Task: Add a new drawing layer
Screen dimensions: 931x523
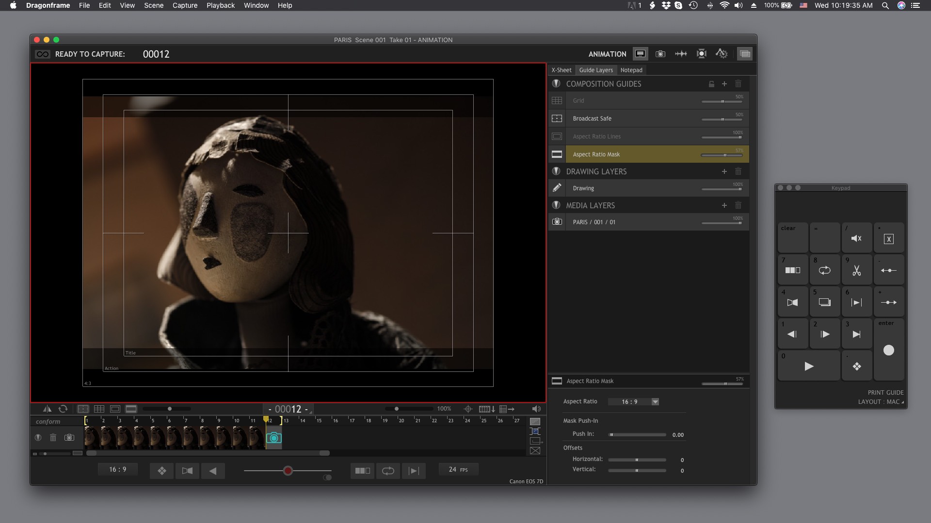Action: [724, 171]
